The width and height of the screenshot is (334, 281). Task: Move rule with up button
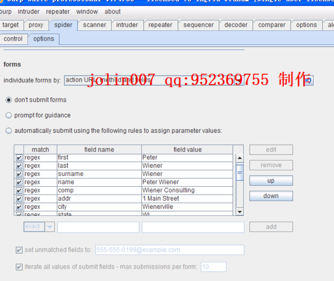click(x=271, y=181)
